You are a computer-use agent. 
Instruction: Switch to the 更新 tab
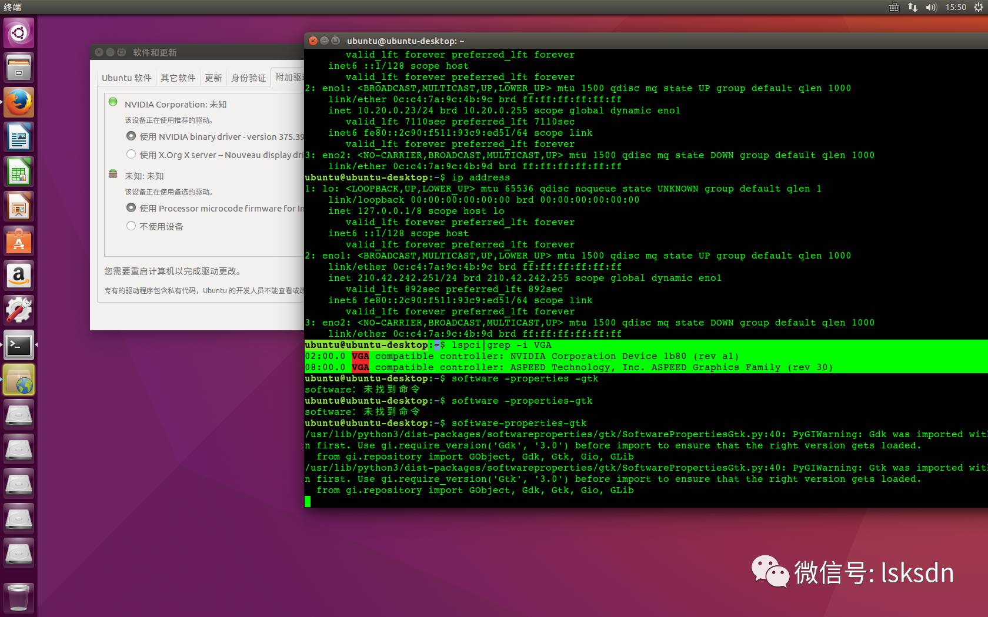[213, 77]
